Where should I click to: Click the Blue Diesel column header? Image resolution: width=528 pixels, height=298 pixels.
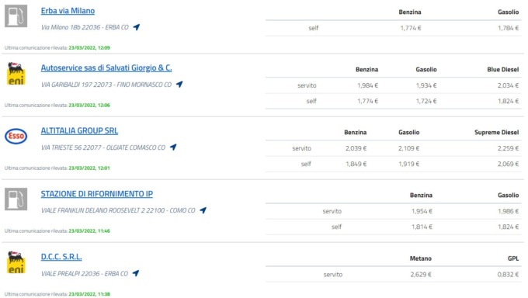tap(502, 69)
